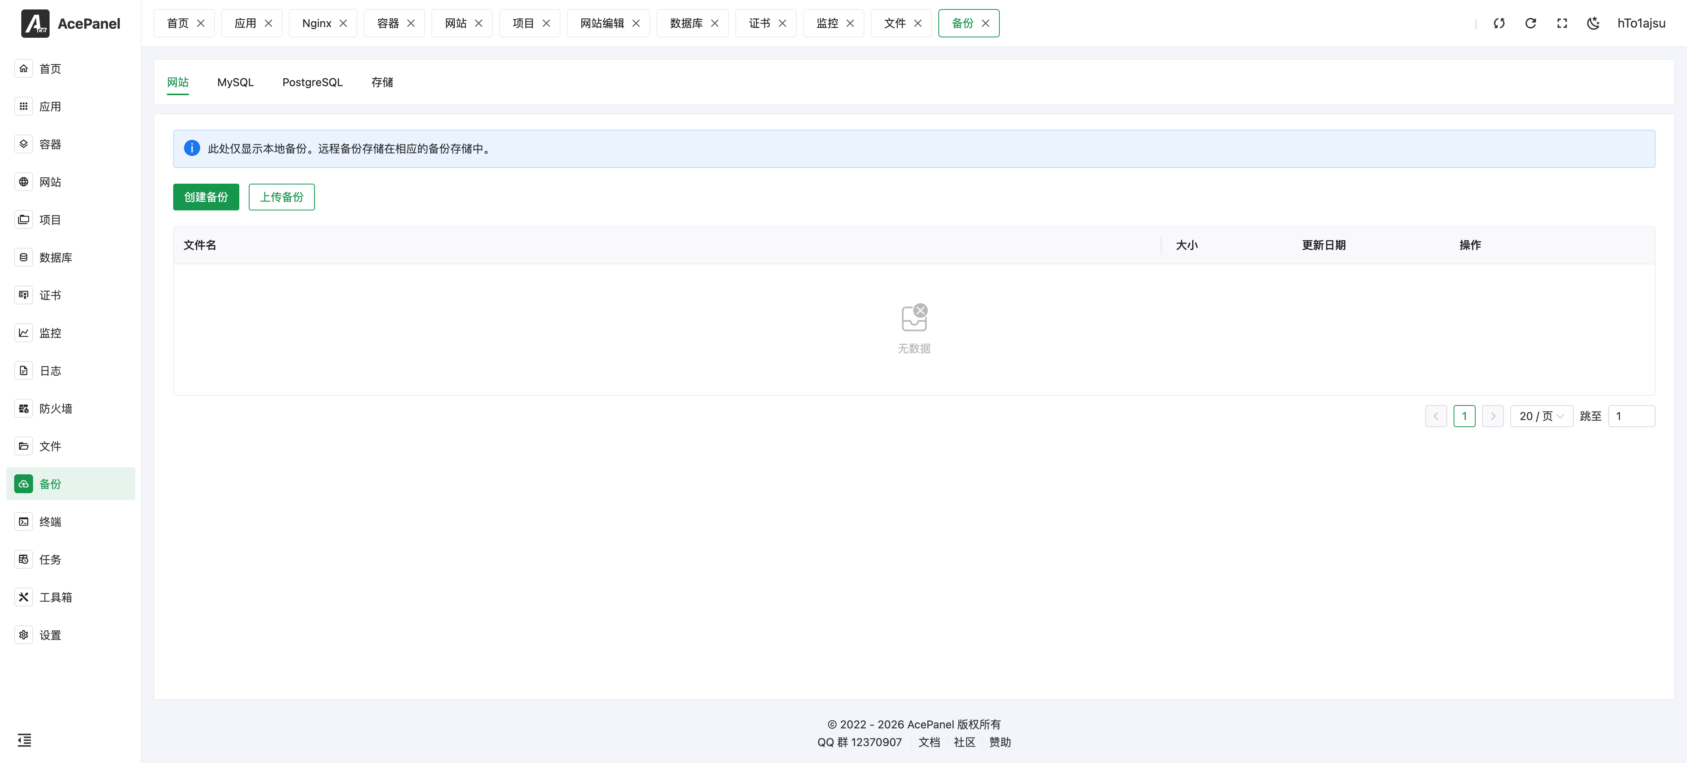Go to Settings in sidebar
Image resolution: width=1687 pixels, height=763 pixels.
click(50, 635)
